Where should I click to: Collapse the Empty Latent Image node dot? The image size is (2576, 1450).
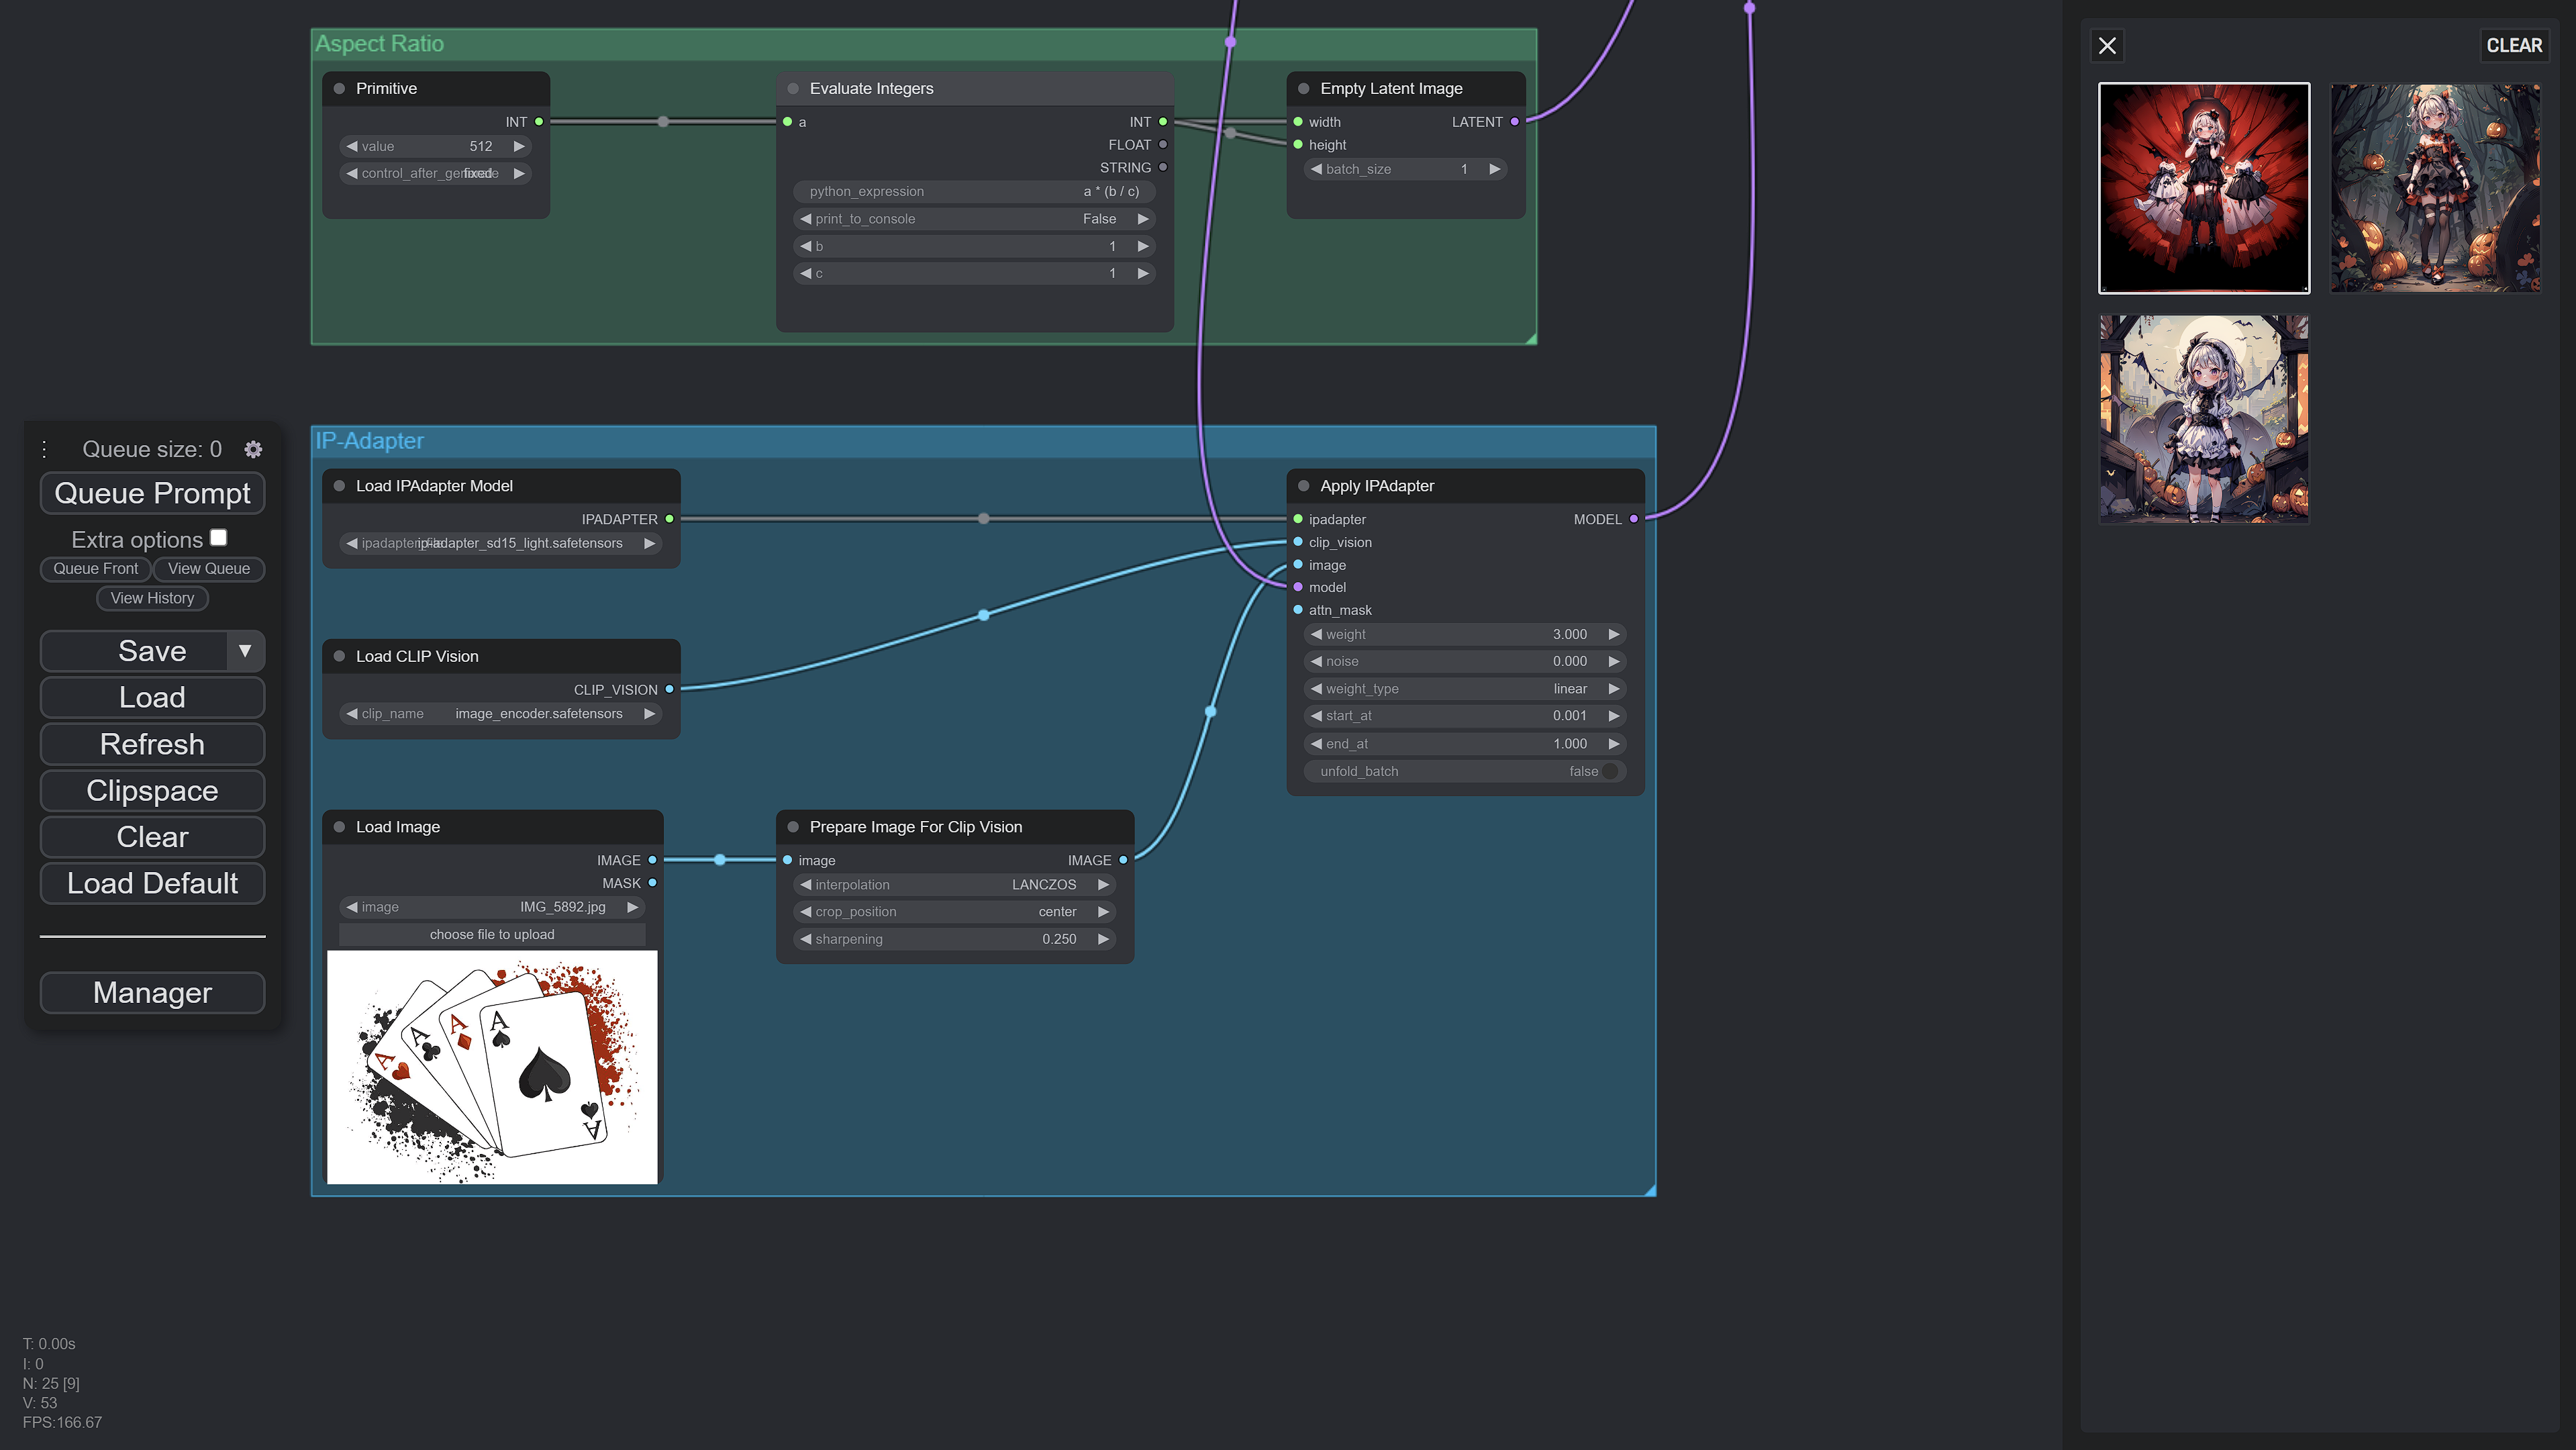pos(1303,89)
